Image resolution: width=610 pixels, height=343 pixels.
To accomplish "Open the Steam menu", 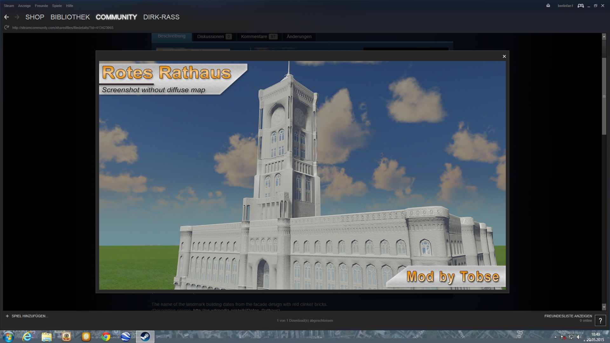I will 9,6.
